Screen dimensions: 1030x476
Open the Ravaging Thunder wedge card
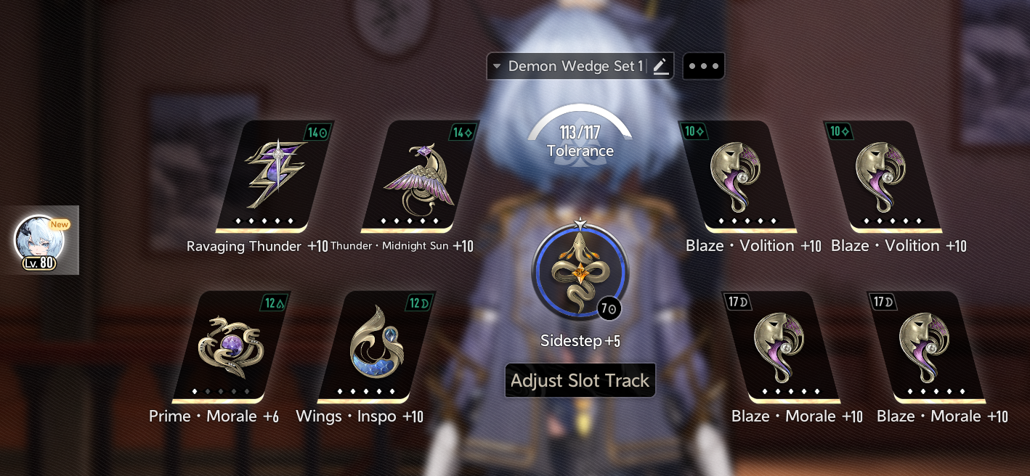click(x=276, y=176)
